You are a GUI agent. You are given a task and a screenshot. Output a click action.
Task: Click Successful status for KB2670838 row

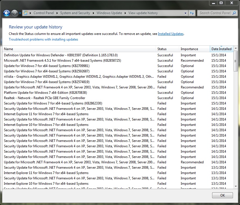click(x=165, y=93)
